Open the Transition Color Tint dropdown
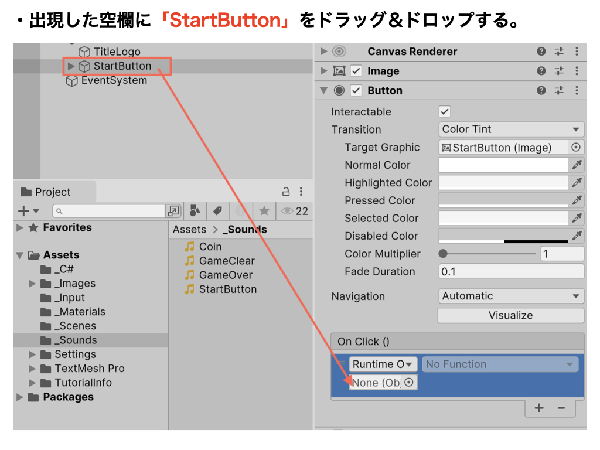 [x=511, y=129]
